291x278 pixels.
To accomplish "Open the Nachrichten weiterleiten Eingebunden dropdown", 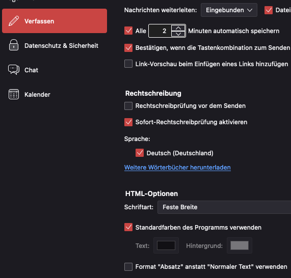I will 229,10.
